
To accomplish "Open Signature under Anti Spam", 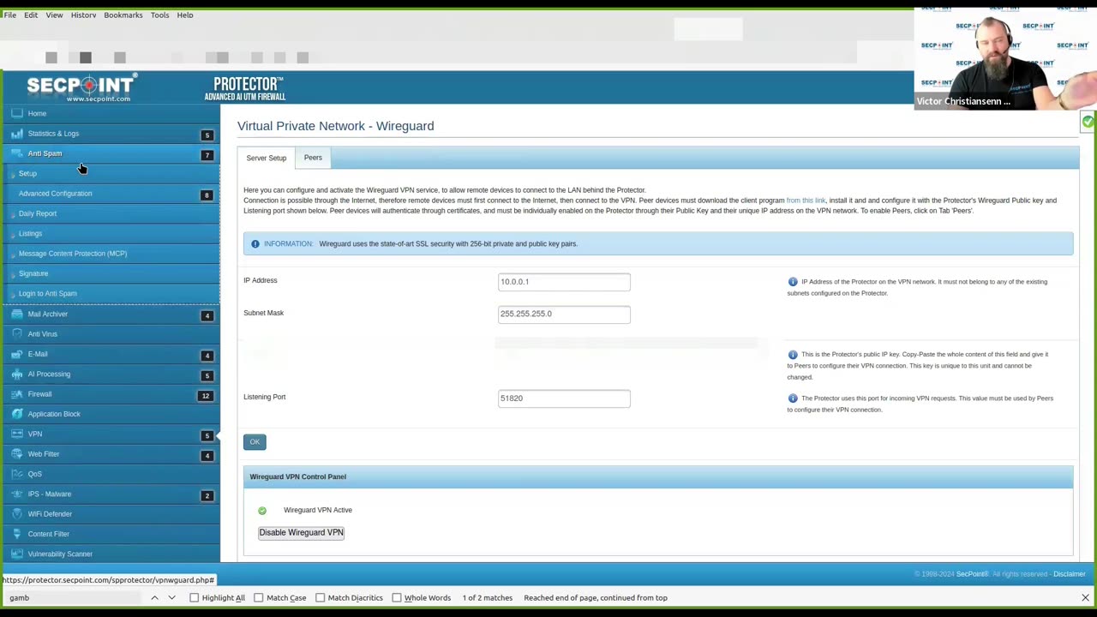I will (33, 273).
